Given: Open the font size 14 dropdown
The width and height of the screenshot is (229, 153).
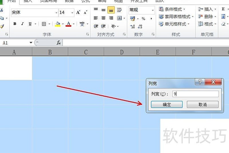Looking at the screenshot, I should 72,13.
